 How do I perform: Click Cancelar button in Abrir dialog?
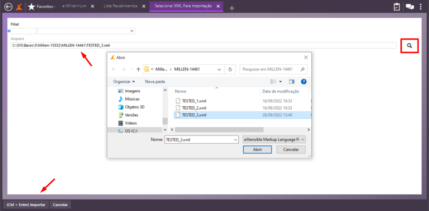tap(291, 150)
